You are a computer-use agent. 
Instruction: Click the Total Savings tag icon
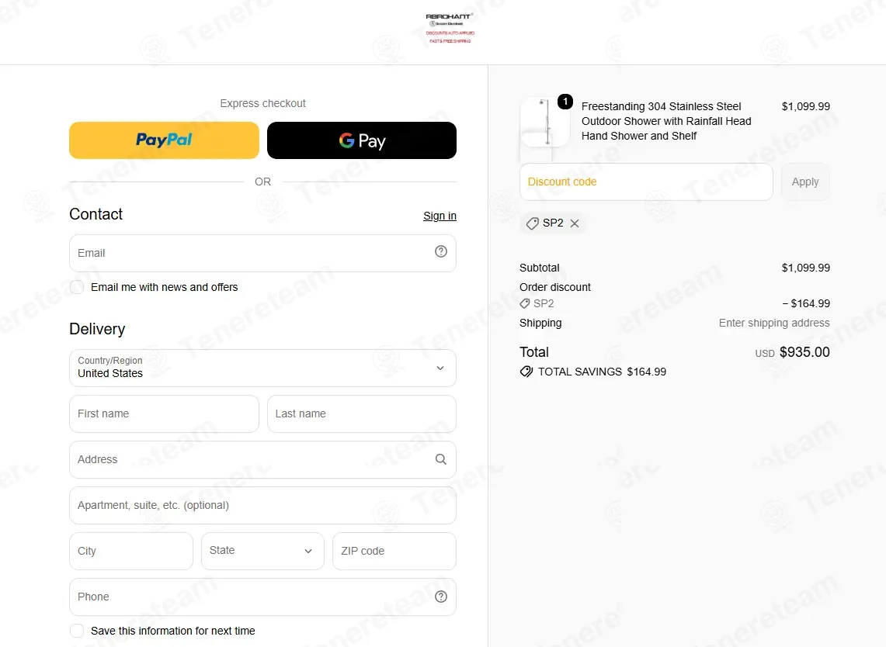pyautogui.click(x=526, y=372)
